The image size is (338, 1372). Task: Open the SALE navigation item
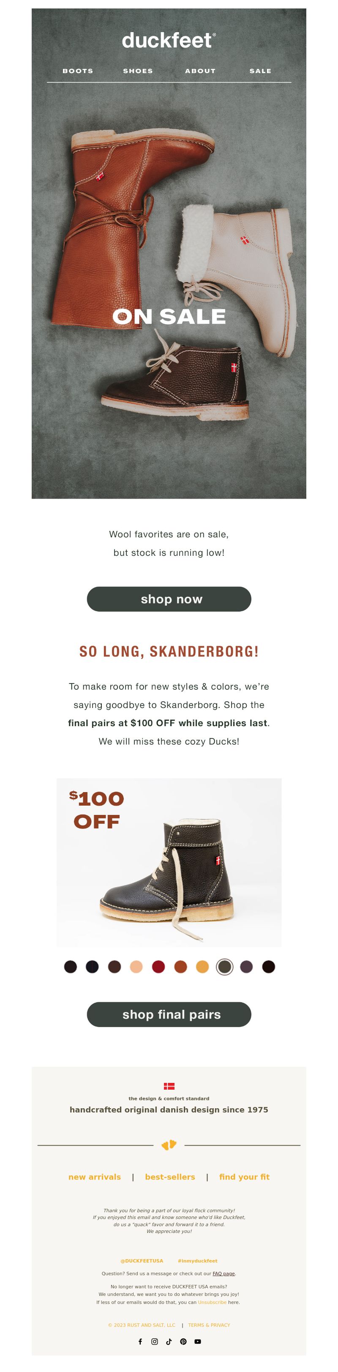click(x=260, y=71)
